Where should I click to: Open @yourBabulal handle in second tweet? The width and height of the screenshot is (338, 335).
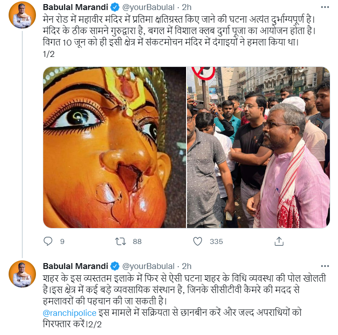coord(148,266)
